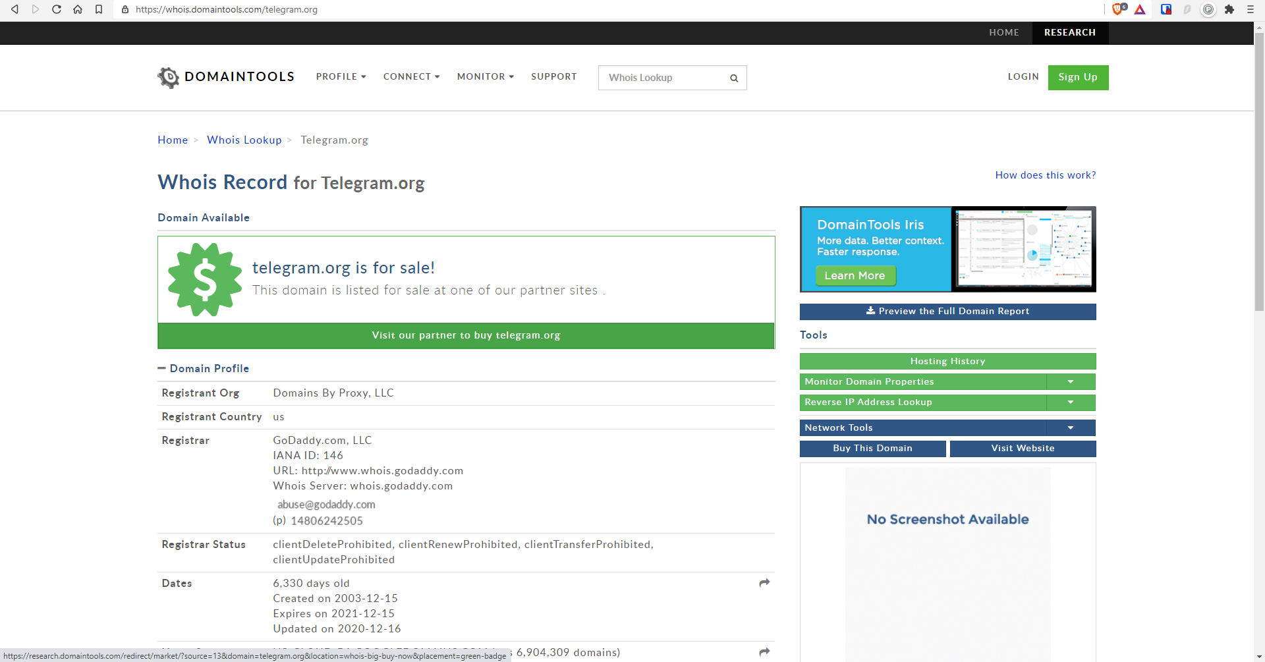Open the browser hamburger menu
Viewport: 1265px width, 662px height.
(x=1250, y=9)
